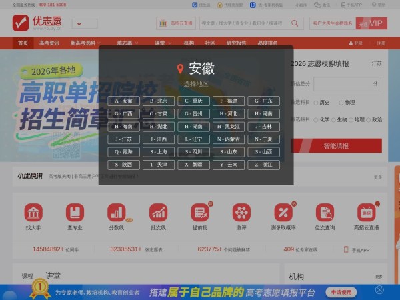Expand the province dropdown beside the logo
This screenshot has width=400, height=300.
point(84,24)
